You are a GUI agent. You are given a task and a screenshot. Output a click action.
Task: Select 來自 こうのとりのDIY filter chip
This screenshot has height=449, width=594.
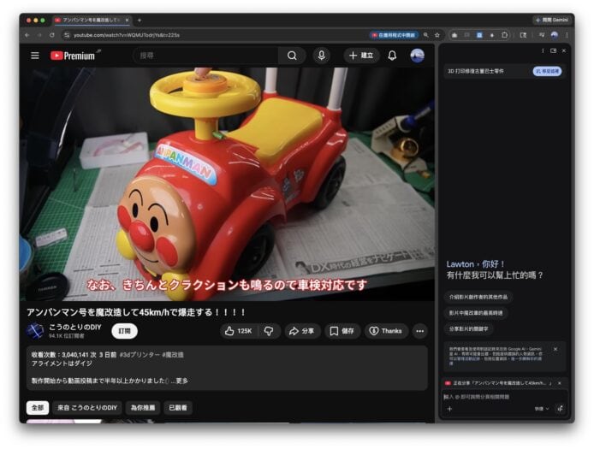pyautogui.click(x=87, y=408)
